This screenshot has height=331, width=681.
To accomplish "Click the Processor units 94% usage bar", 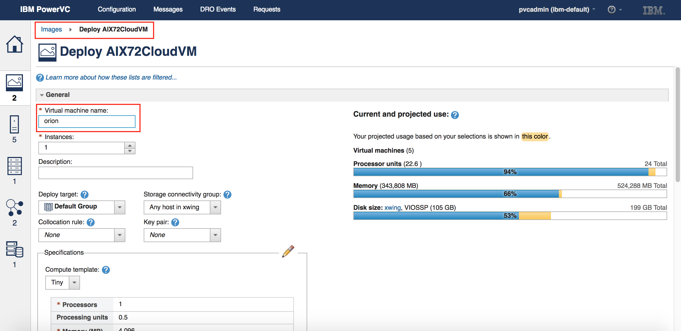I will click(510, 172).
